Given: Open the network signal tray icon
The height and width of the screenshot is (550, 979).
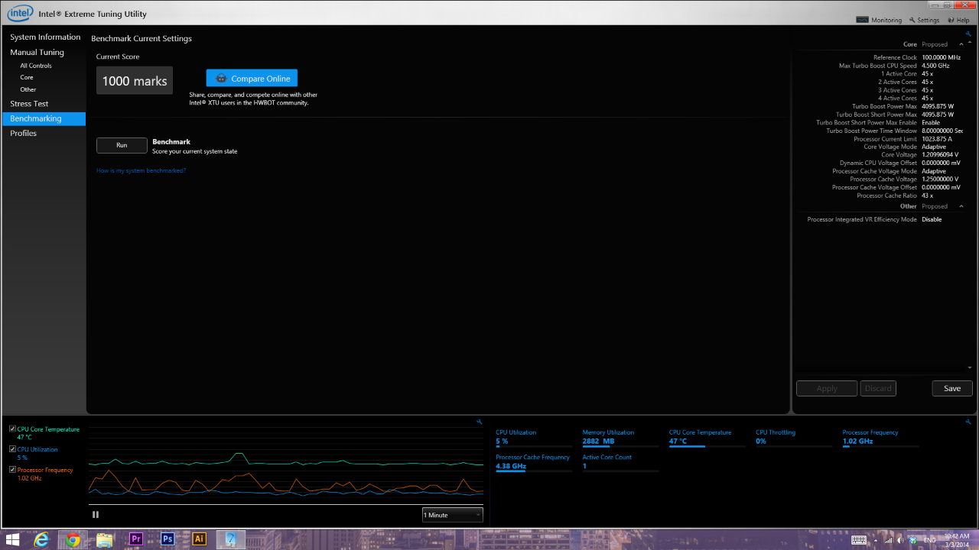Looking at the screenshot, I should coord(889,539).
